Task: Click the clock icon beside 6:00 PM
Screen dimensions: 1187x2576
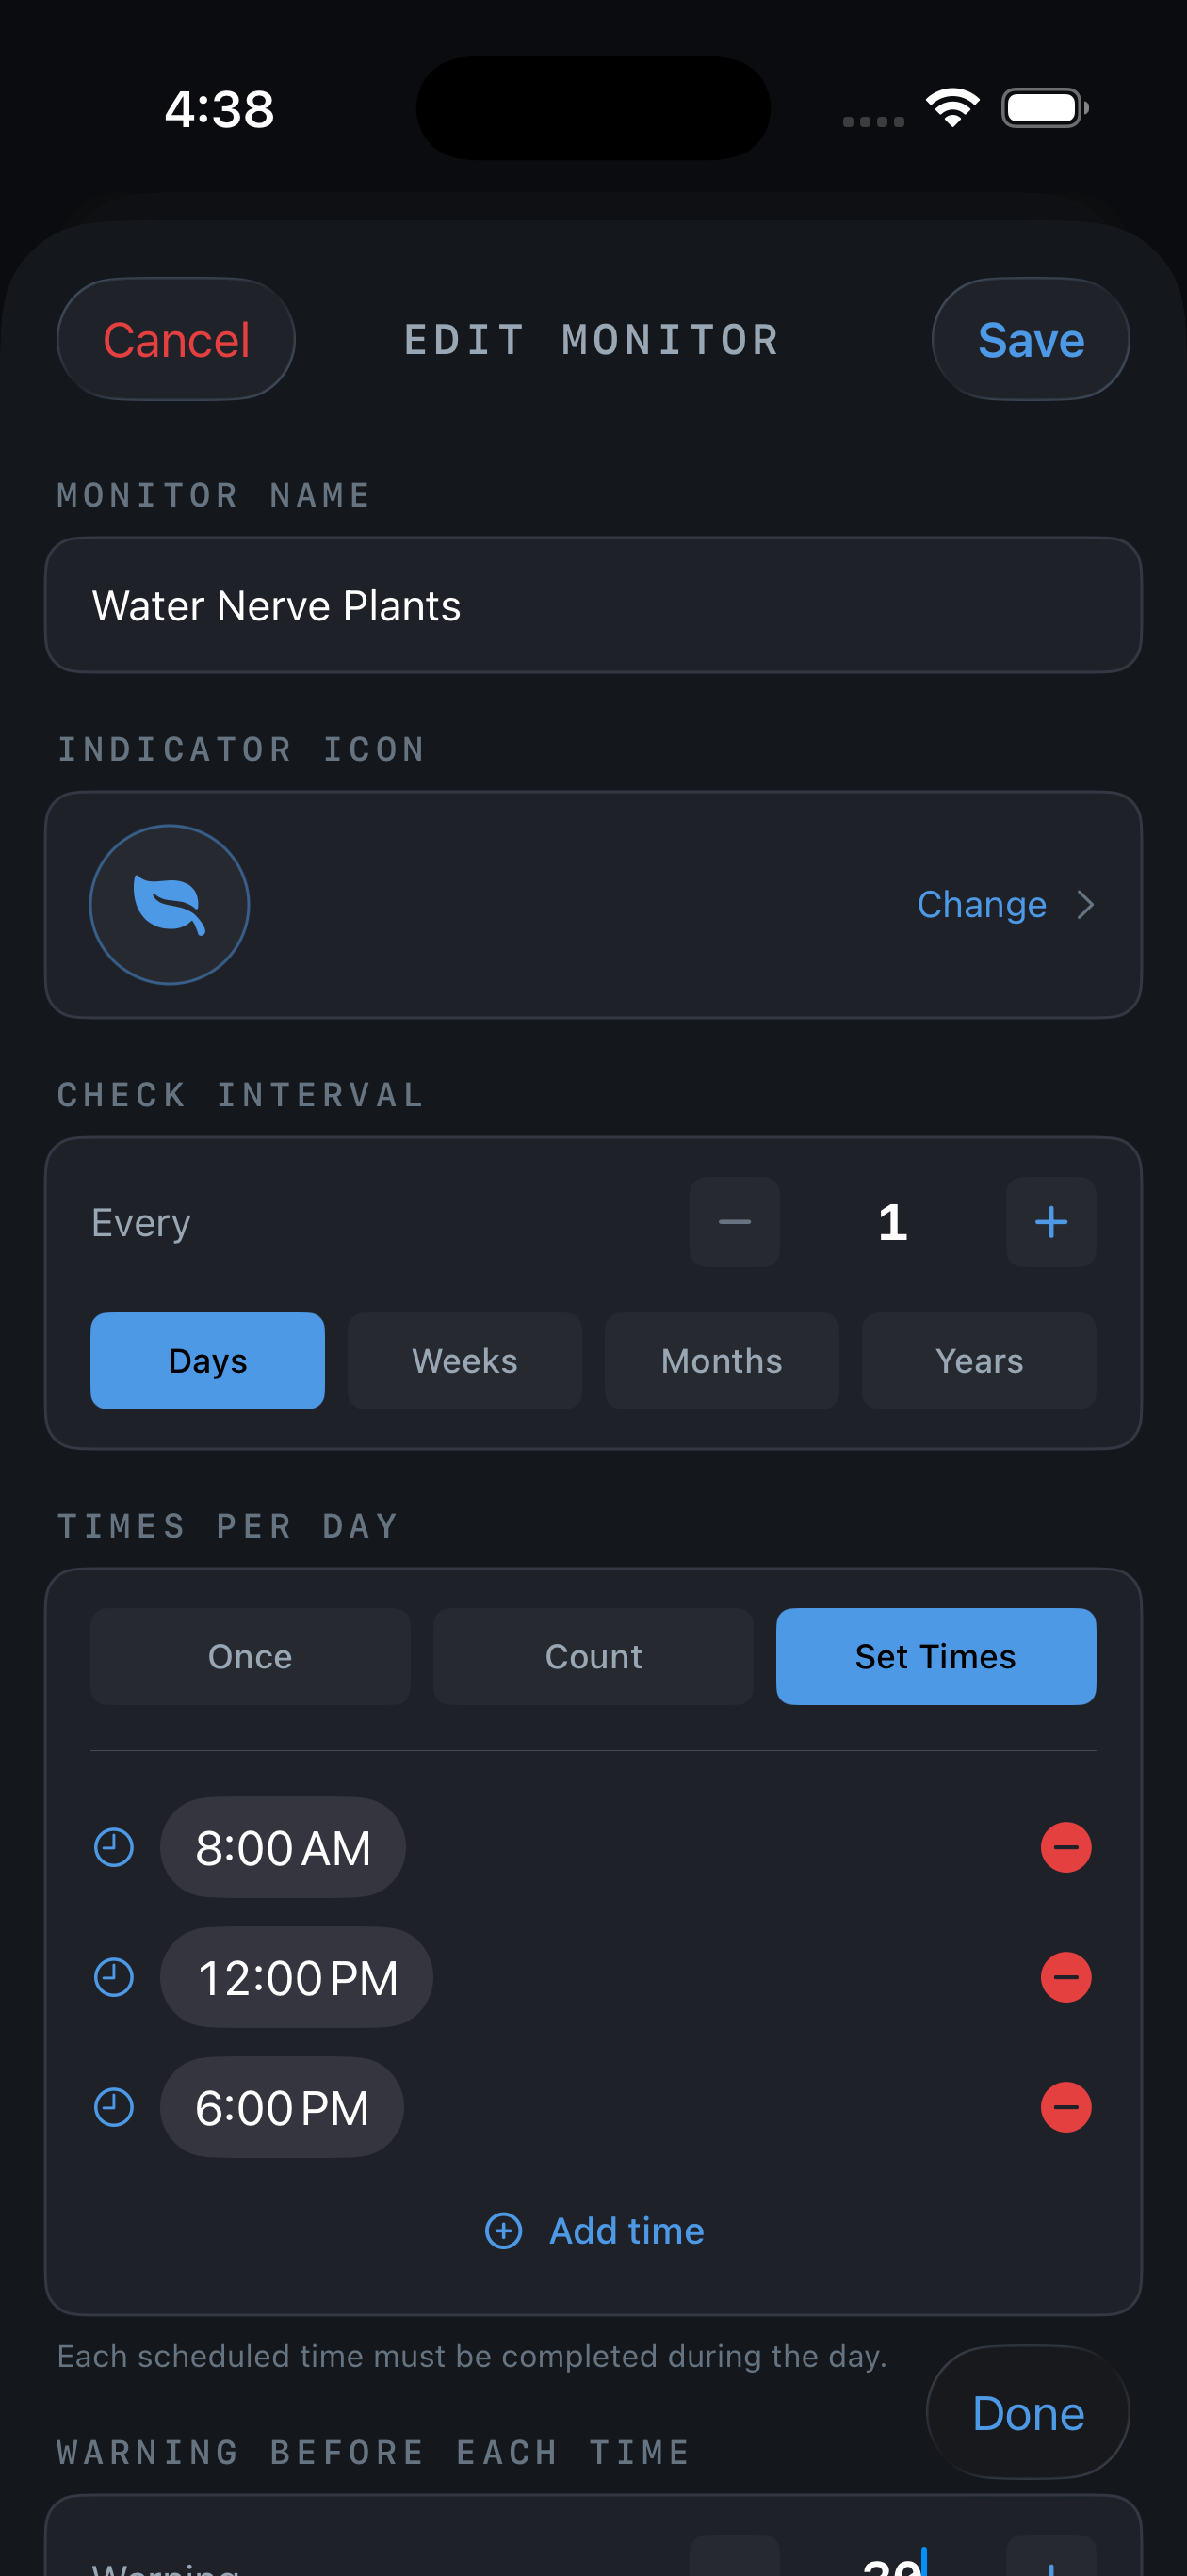Action: point(114,2107)
